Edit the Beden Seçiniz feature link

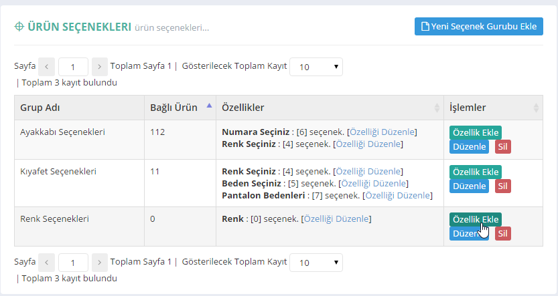pos(374,183)
